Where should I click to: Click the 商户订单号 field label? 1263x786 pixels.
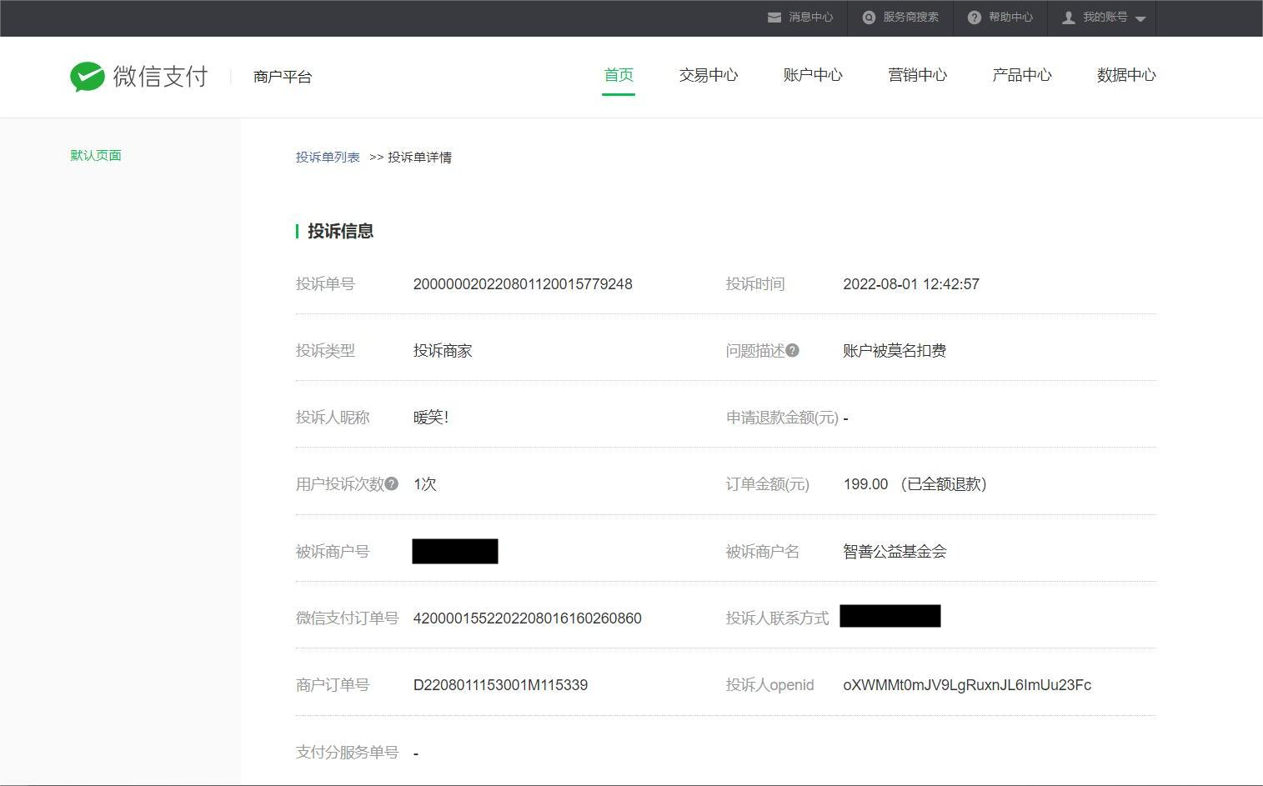click(333, 685)
